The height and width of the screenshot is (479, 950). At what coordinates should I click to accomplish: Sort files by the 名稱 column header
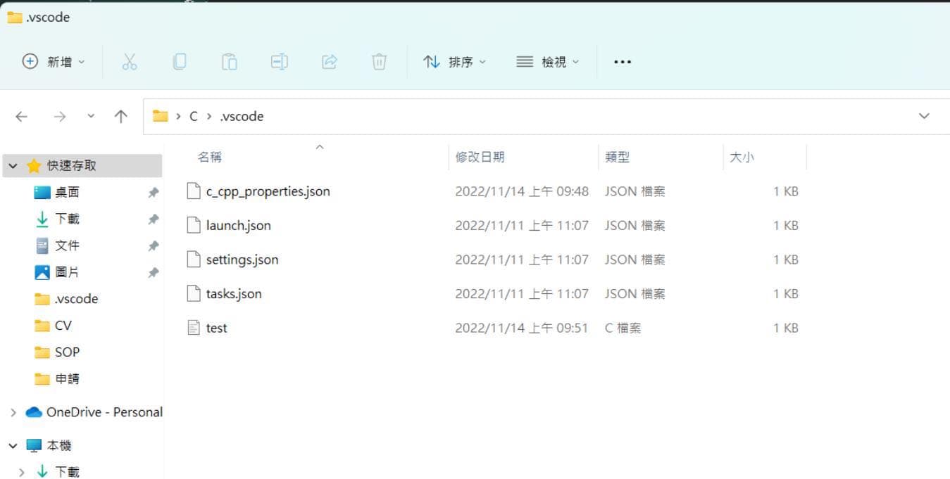[x=210, y=157]
